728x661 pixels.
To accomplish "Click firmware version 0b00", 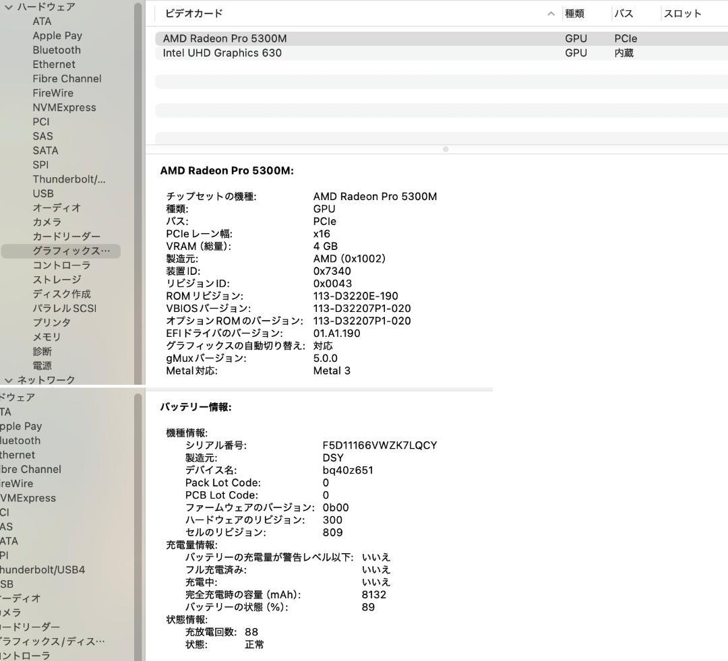I will 336,508.
